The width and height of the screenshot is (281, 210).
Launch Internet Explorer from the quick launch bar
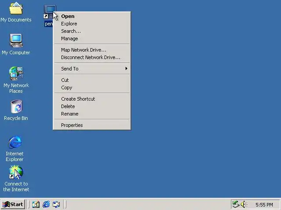[46, 204]
